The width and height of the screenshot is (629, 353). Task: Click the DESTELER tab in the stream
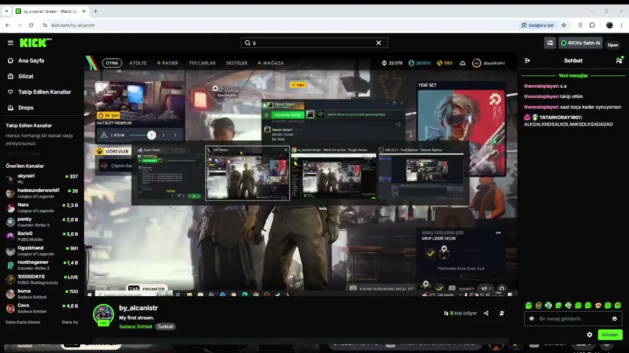coord(237,63)
